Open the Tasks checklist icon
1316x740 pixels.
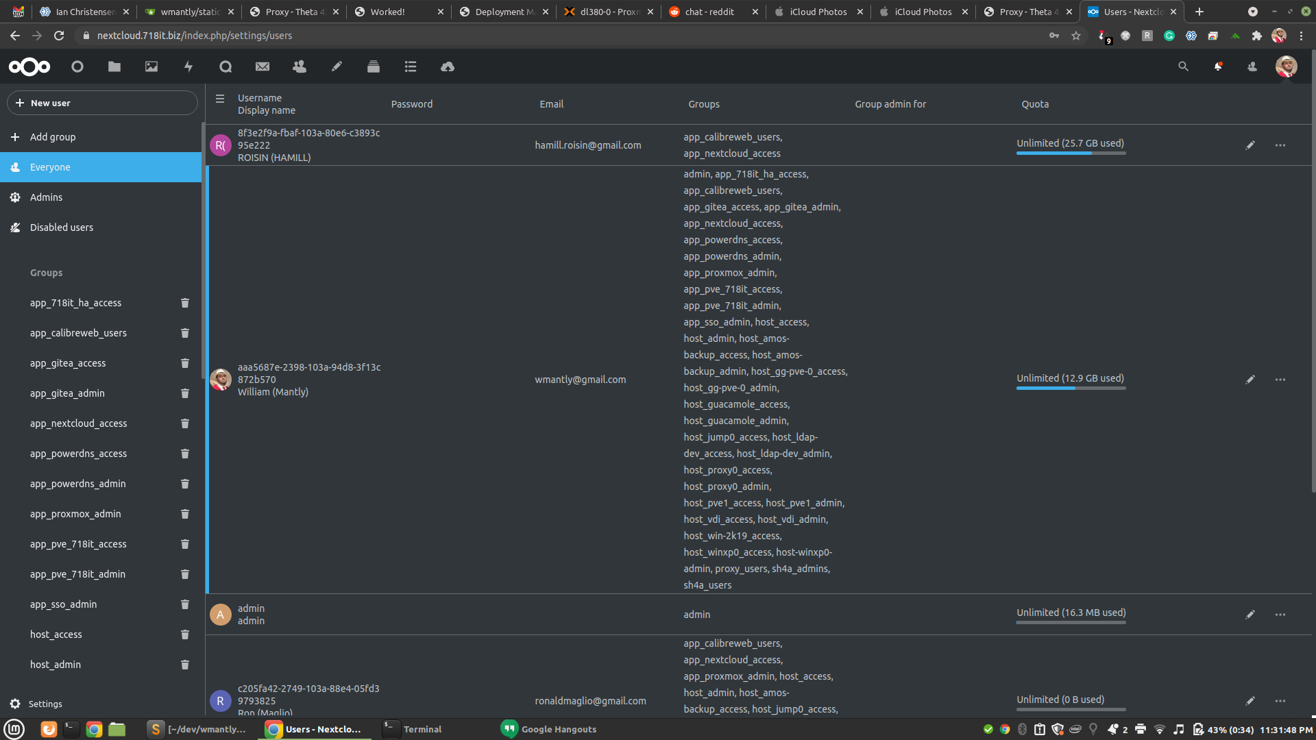(411, 66)
